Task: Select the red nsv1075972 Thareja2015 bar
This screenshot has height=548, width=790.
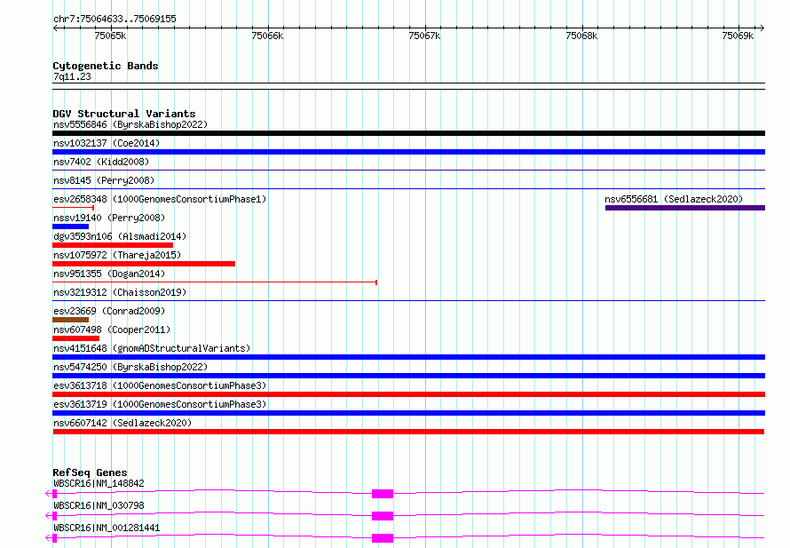Action: tap(144, 264)
